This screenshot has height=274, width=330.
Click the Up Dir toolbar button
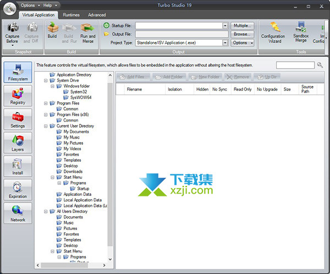point(267,77)
